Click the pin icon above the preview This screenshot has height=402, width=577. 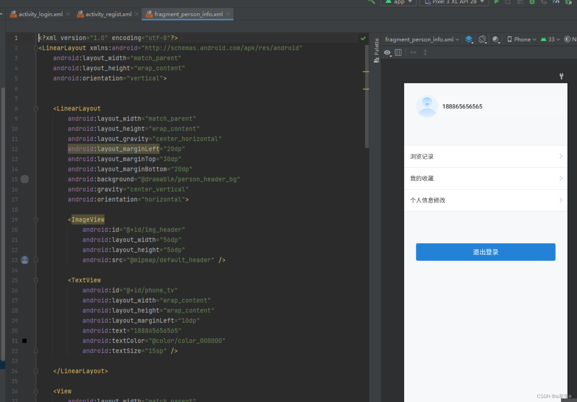(561, 76)
